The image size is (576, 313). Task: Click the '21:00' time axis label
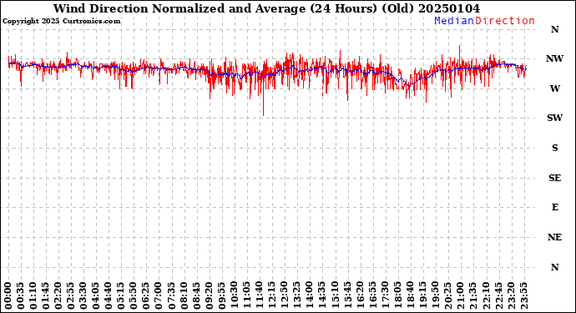pyautogui.click(x=461, y=295)
